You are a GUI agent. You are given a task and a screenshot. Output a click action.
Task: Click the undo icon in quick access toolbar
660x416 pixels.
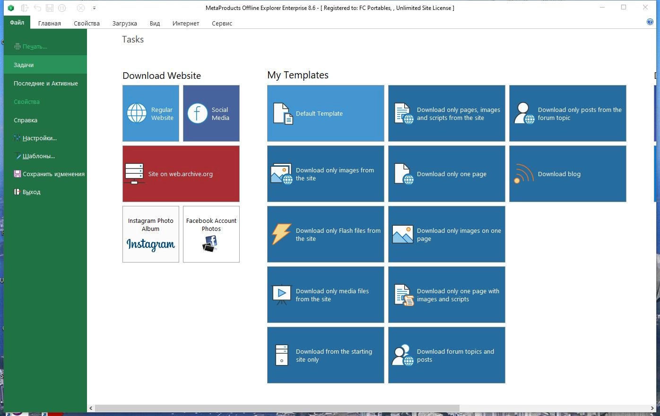tap(37, 8)
